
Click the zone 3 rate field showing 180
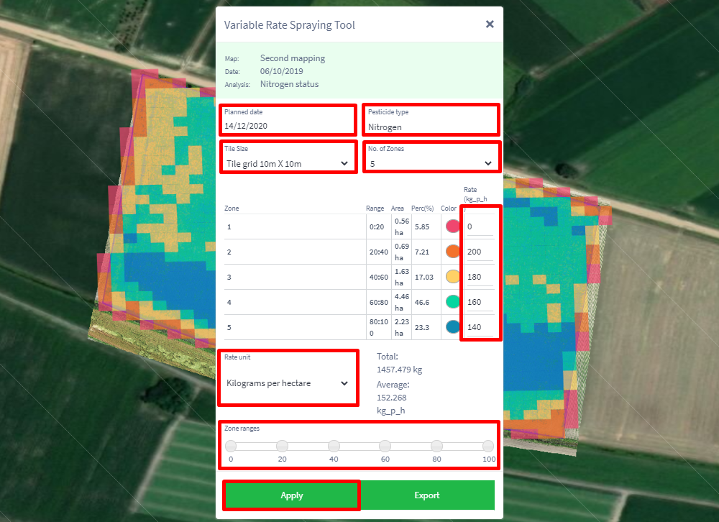pyautogui.click(x=480, y=277)
